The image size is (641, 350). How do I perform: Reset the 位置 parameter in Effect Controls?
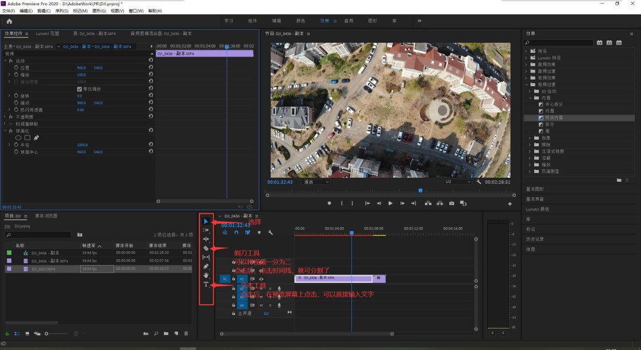tap(151, 67)
